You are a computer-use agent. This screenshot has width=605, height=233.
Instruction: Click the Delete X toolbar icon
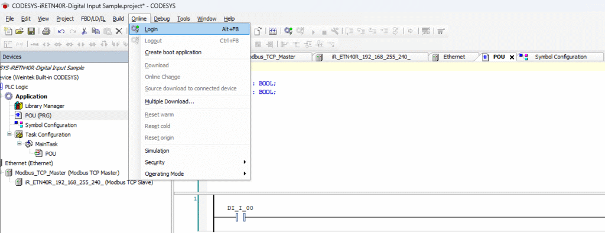click(x=119, y=31)
